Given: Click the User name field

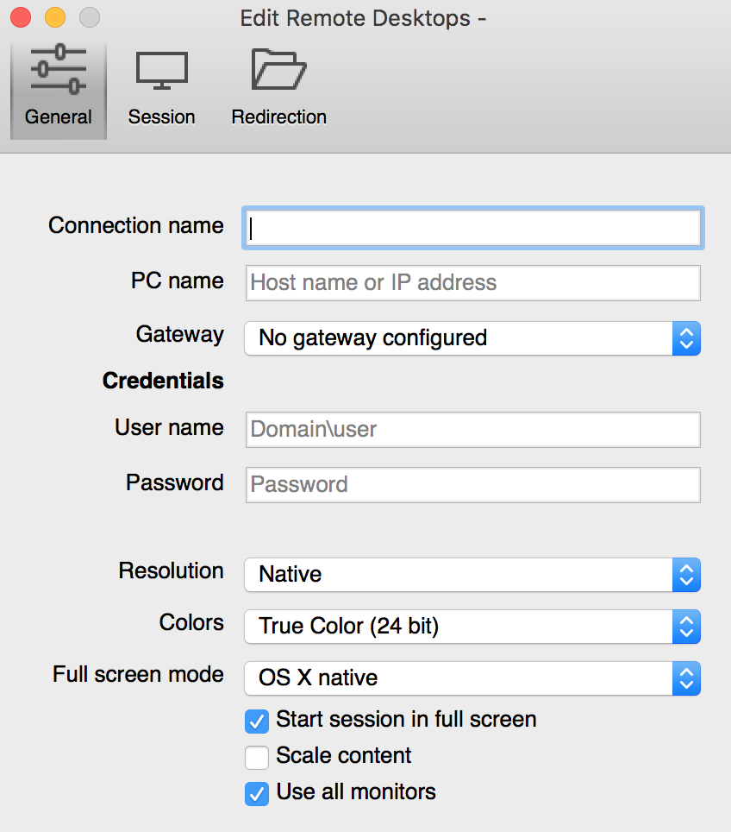Looking at the screenshot, I should coord(473,430).
